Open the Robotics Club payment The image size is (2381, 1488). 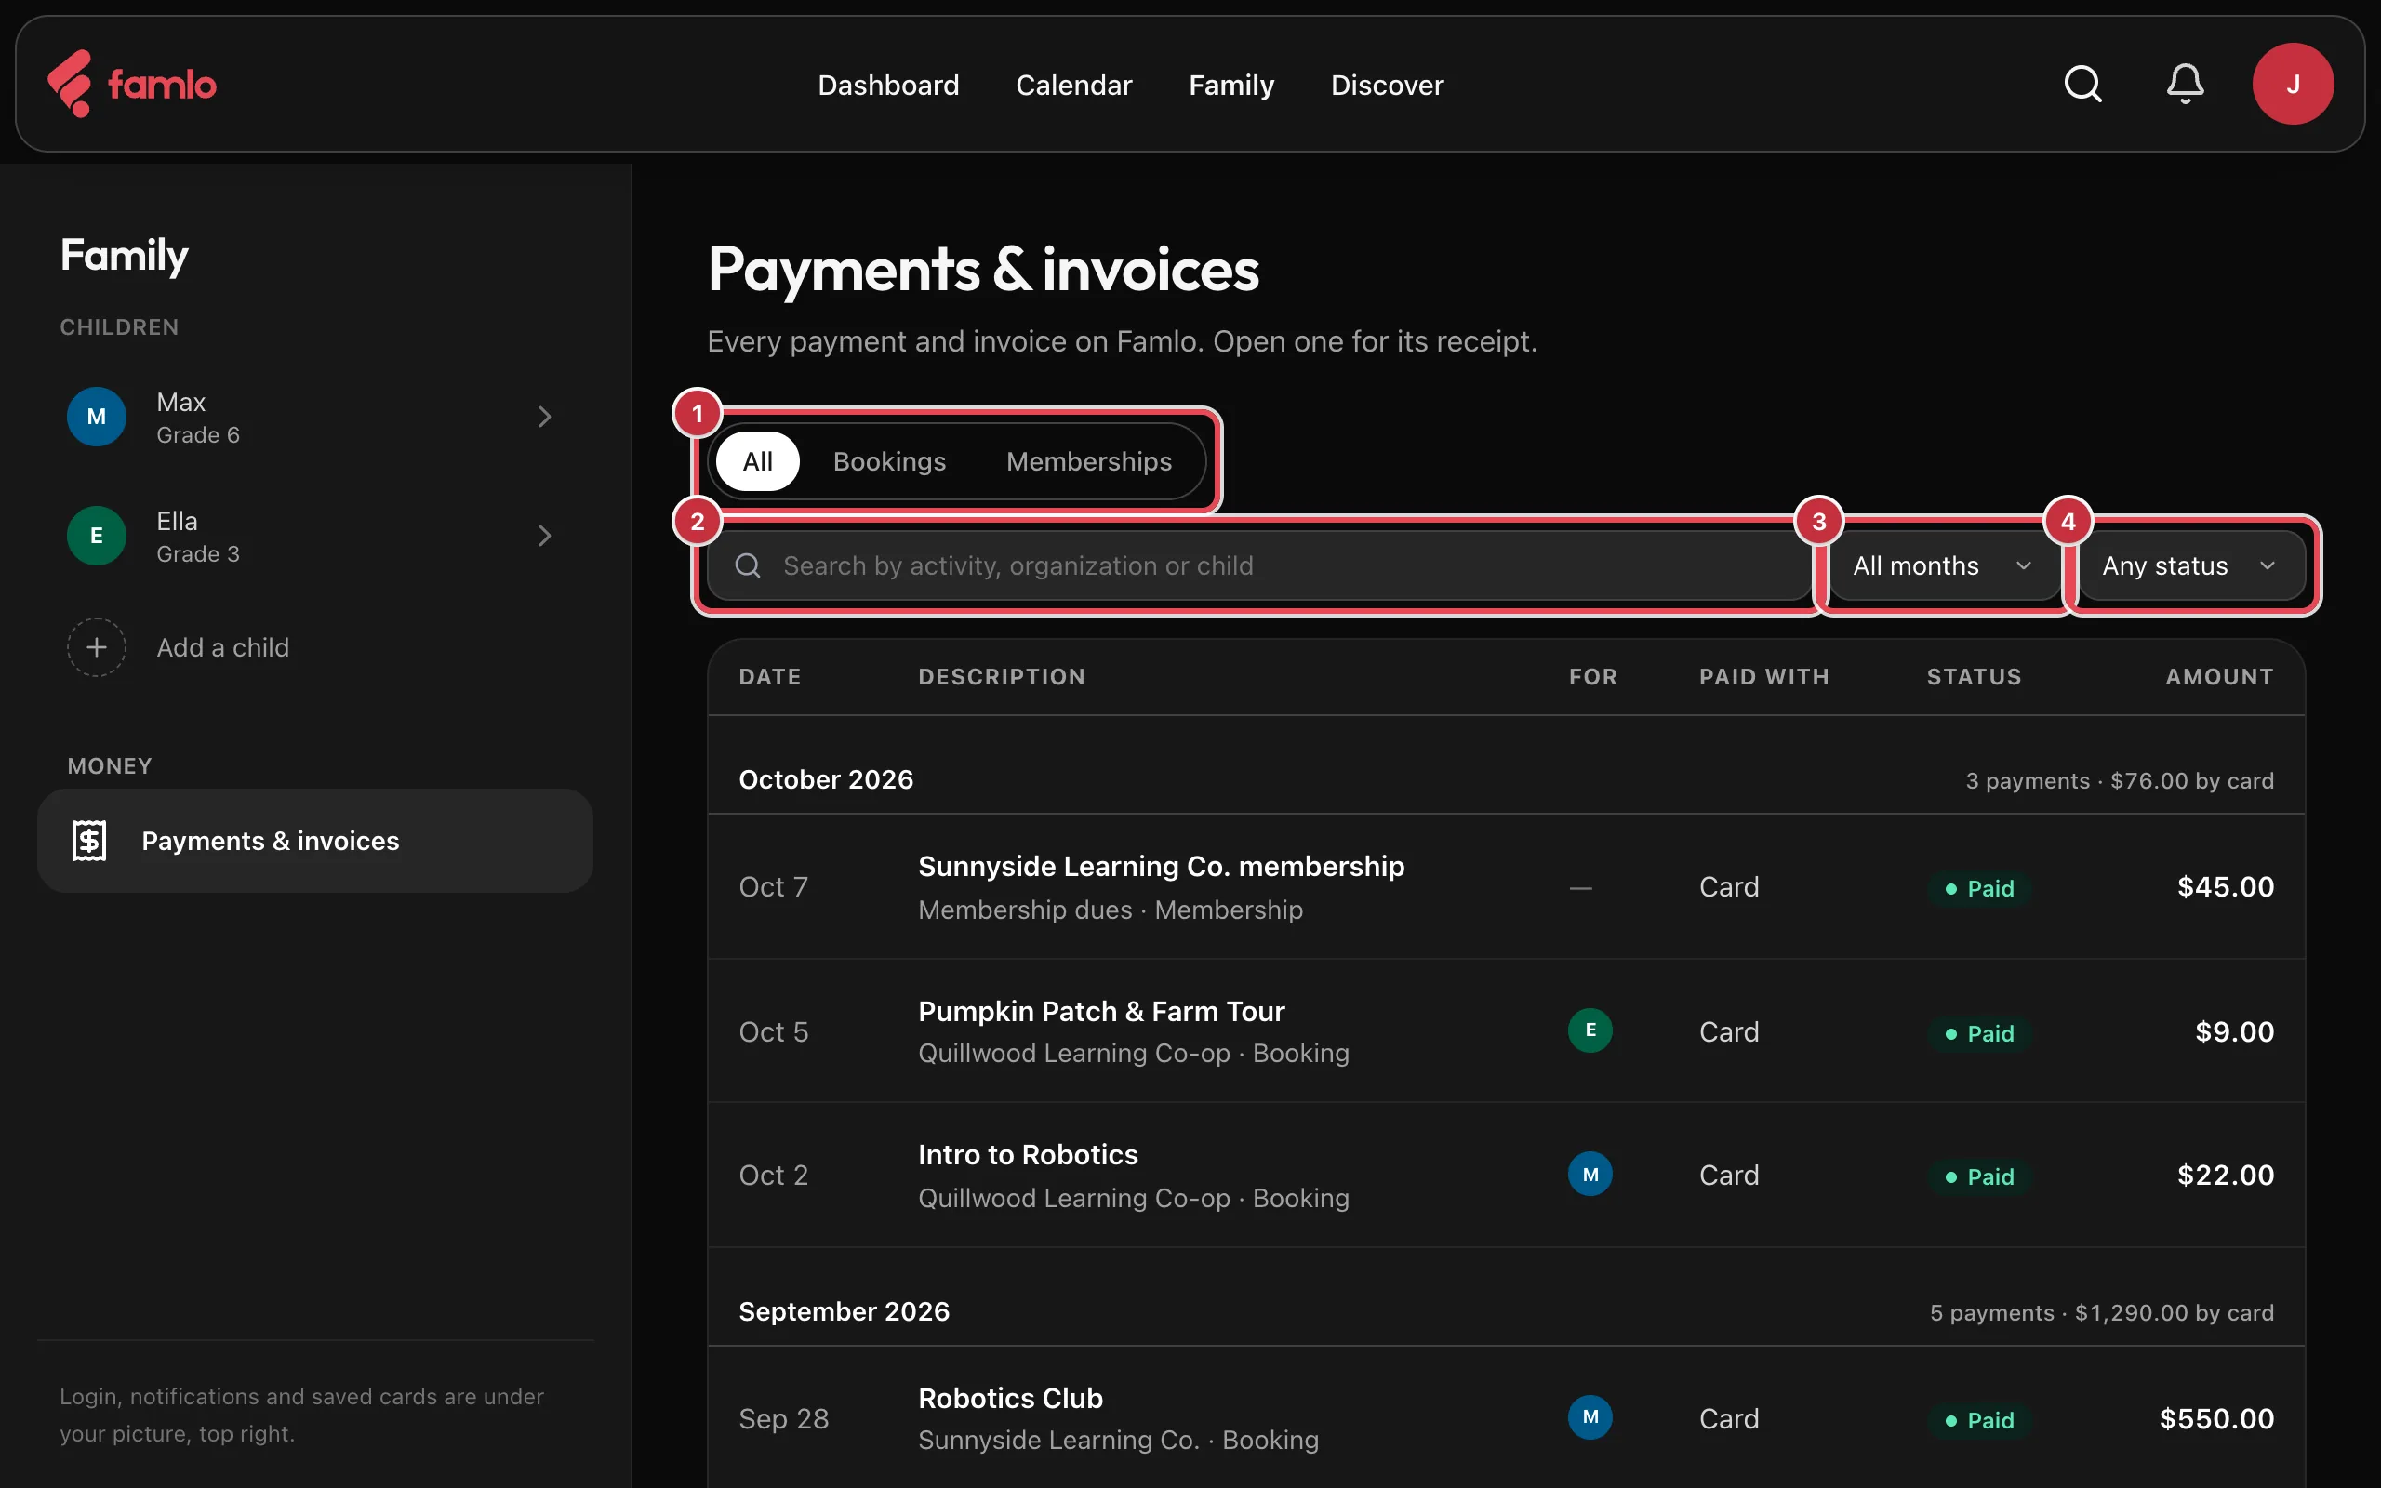(x=1506, y=1418)
